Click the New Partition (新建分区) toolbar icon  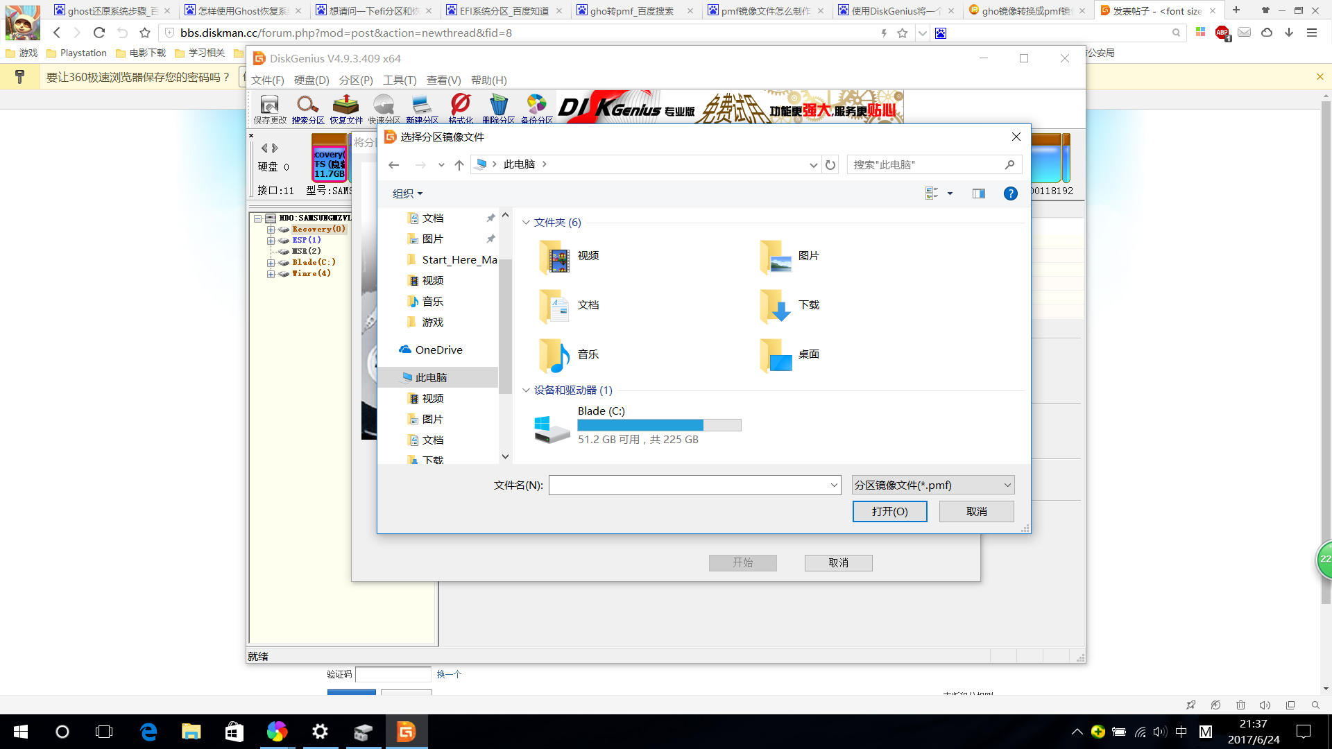422,109
